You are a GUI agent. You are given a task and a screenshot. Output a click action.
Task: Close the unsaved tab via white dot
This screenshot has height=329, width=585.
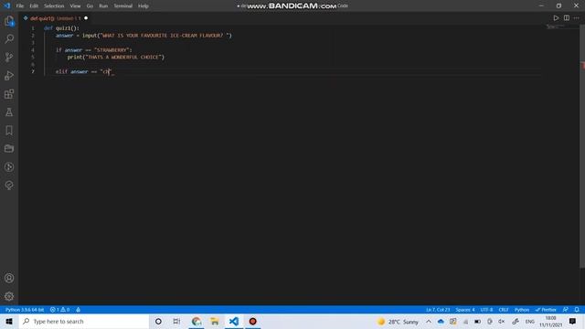pyautogui.click(x=86, y=18)
